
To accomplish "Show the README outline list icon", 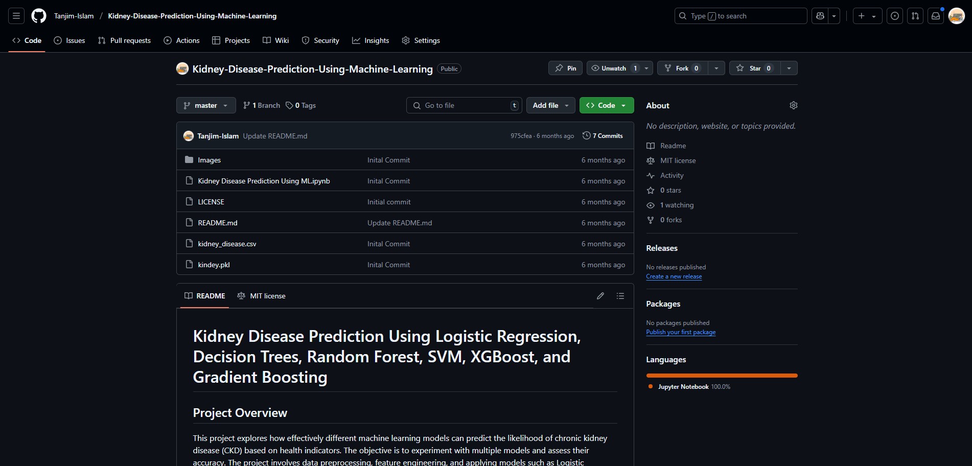I will [620, 296].
